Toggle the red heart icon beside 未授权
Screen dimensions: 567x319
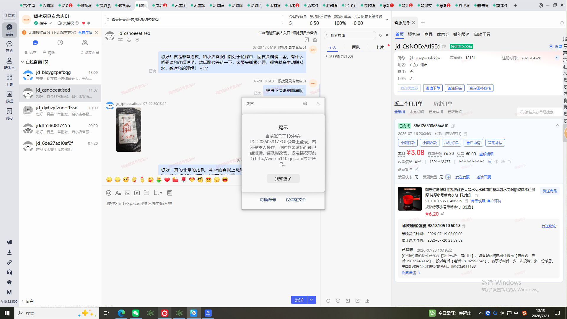pyautogui.click(x=84, y=23)
